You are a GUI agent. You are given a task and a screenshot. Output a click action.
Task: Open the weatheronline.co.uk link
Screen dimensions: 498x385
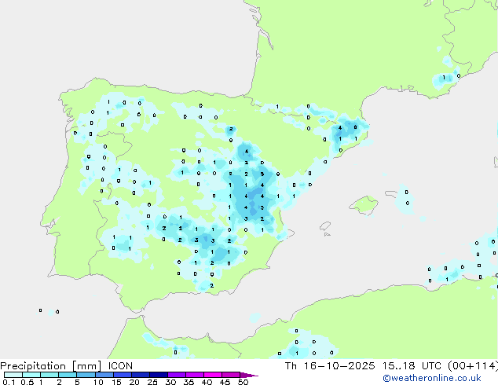pyautogui.click(x=432, y=378)
